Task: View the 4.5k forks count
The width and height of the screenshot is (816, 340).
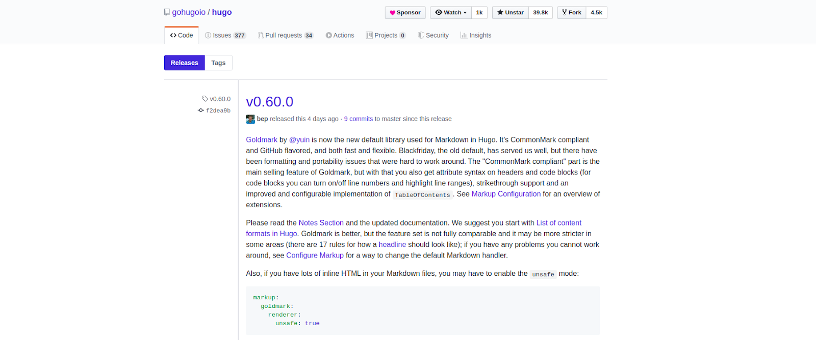Action: (x=596, y=13)
